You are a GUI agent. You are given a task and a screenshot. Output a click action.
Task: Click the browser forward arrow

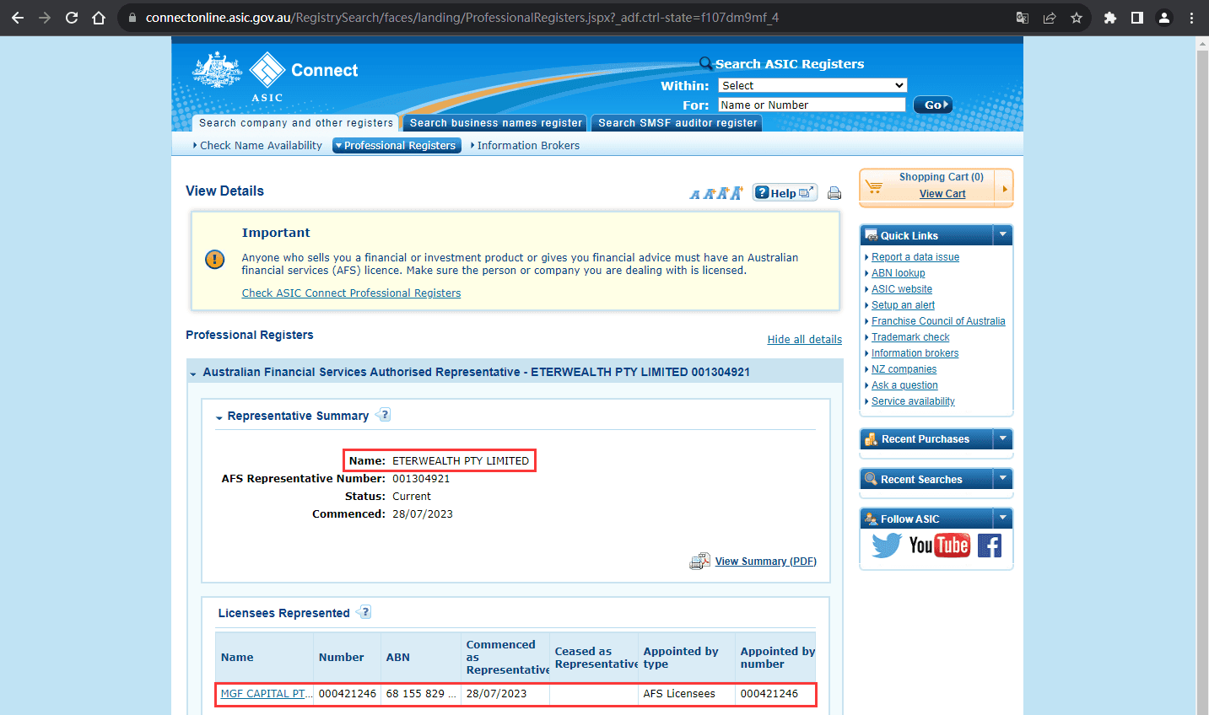[x=45, y=18]
